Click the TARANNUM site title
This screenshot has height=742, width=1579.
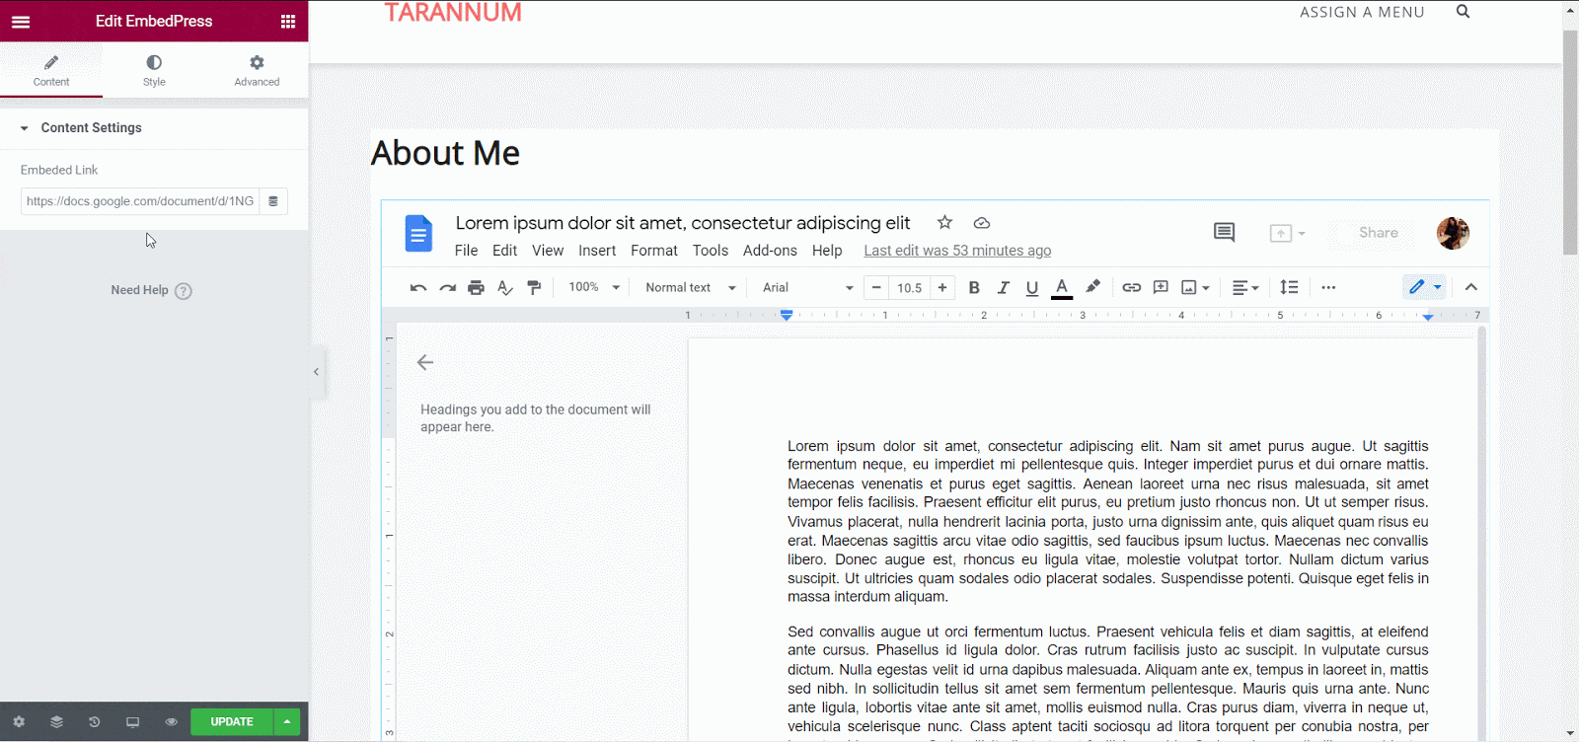tap(453, 12)
